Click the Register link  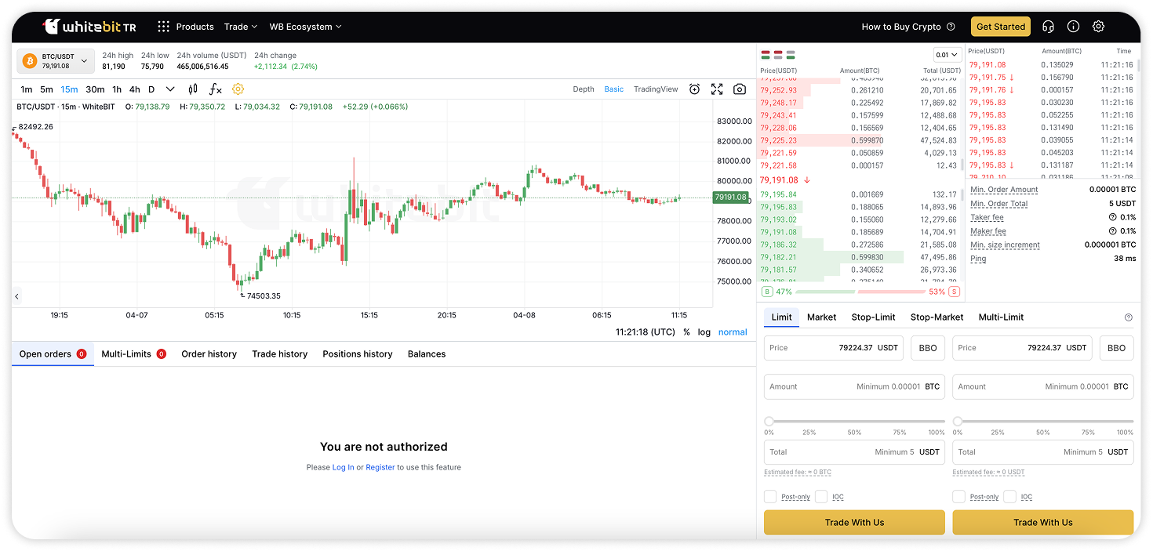pos(380,467)
